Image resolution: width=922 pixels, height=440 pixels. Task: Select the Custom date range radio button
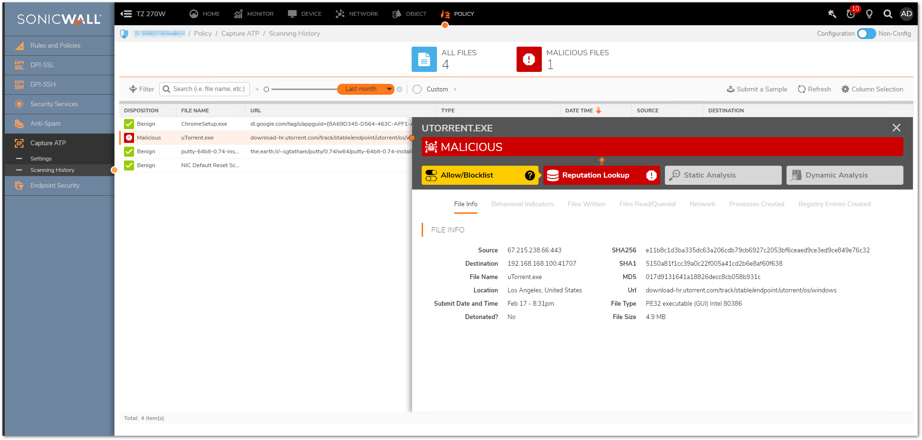417,90
